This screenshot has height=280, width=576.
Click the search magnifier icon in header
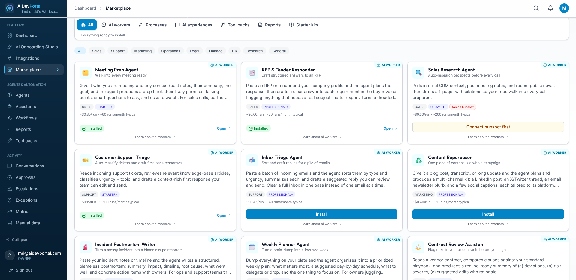click(536, 8)
